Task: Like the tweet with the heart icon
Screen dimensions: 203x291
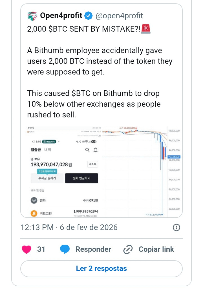Action: click(x=27, y=249)
